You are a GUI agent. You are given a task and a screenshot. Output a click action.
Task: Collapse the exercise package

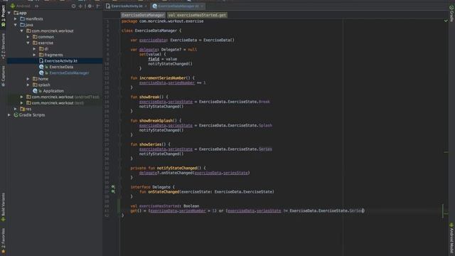coord(28,43)
